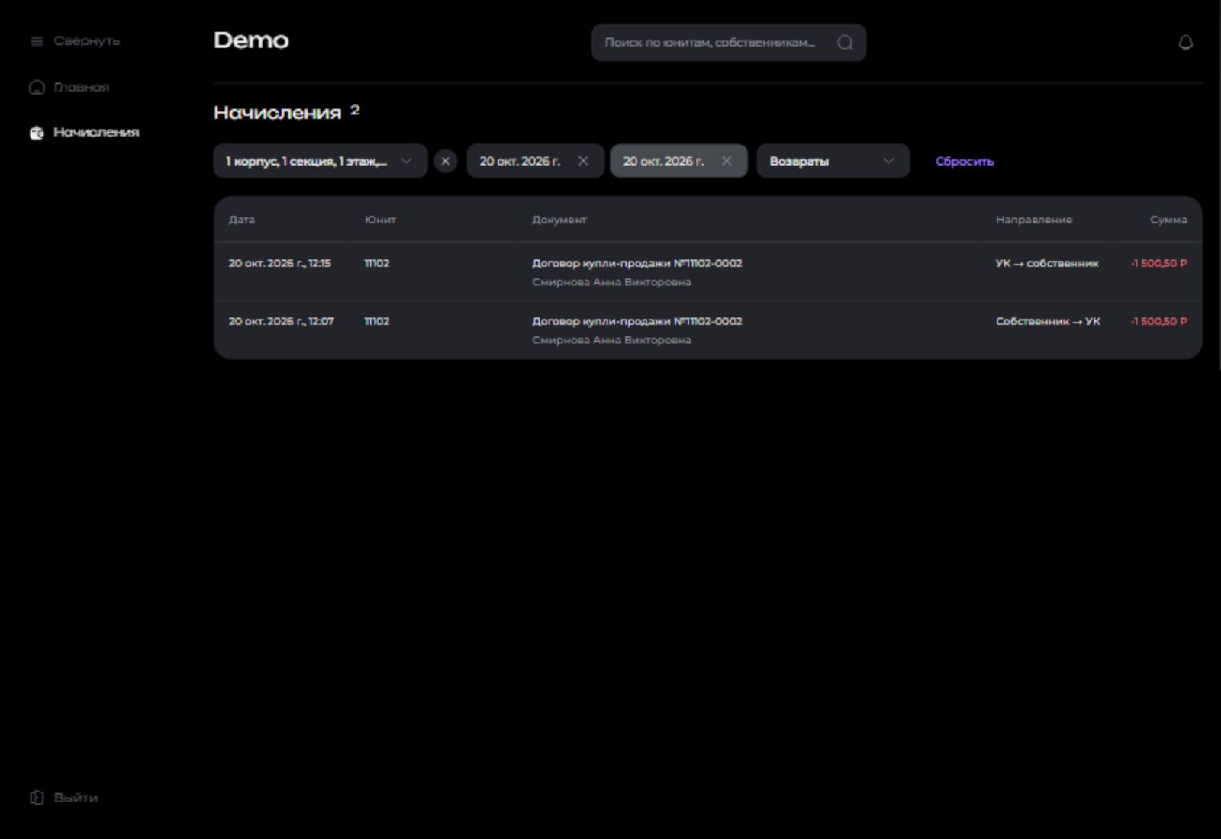This screenshot has height=839, width=1221.
Task: Expand the корпус, секция, этаж filter
Action: [x=321, y=161]
